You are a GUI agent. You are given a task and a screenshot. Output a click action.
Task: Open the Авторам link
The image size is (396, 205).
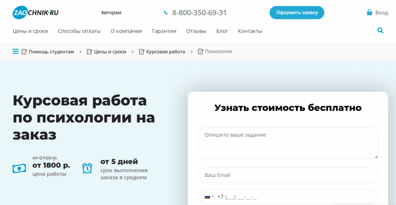(x=111, y=13)
